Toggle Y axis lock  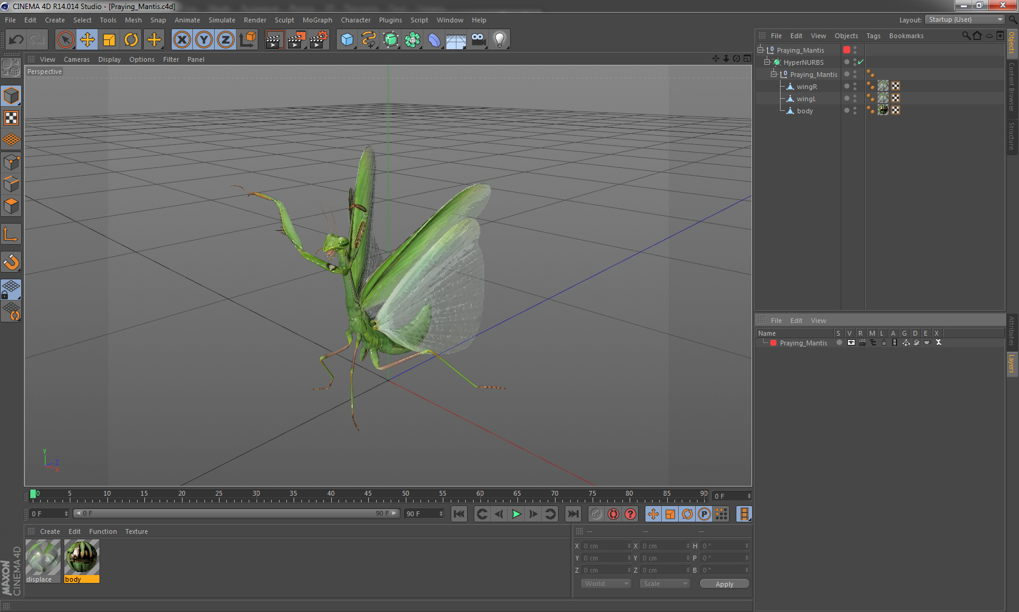204,40
